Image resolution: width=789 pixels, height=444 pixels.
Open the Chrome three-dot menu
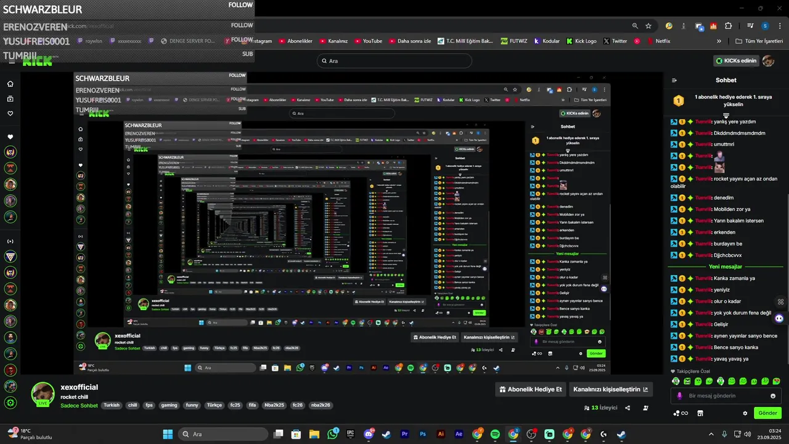[x=779, y=26]
